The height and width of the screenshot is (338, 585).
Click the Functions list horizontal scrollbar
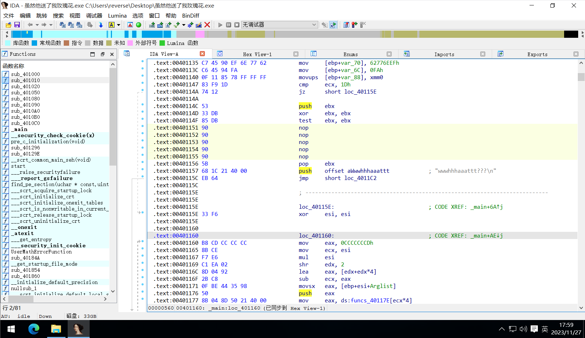54,299
